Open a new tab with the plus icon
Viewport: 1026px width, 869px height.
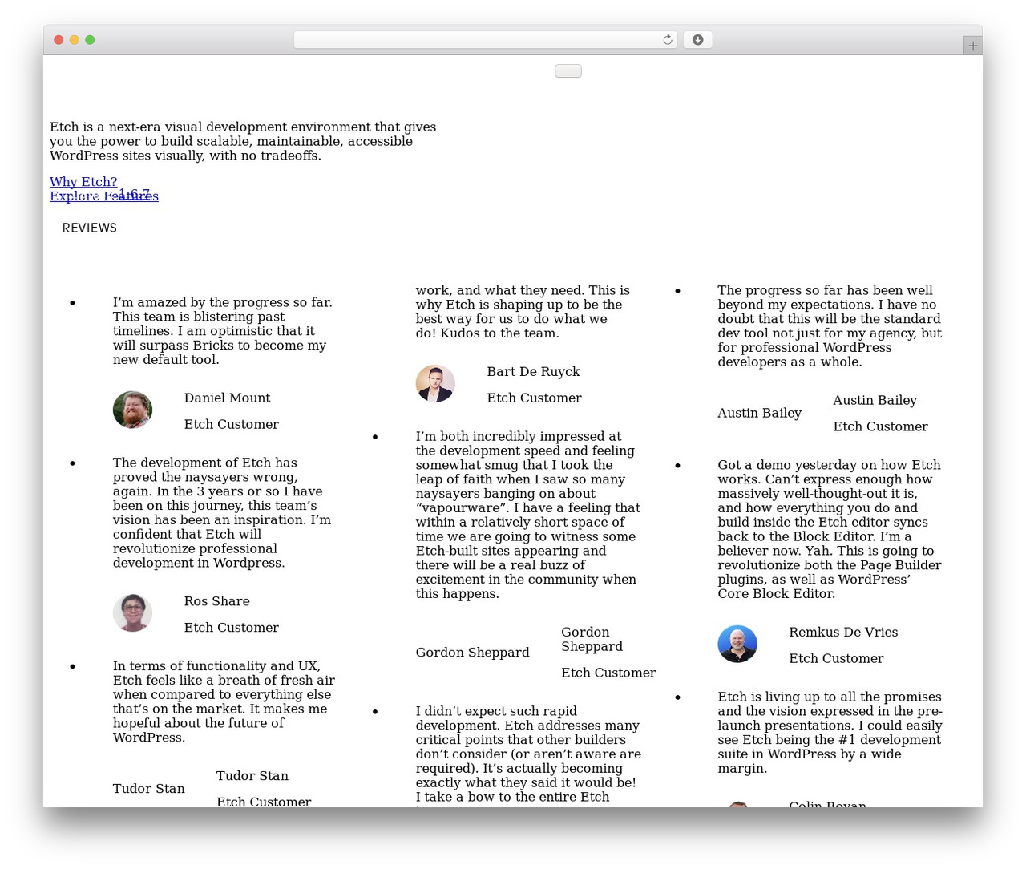click(972, 46)
